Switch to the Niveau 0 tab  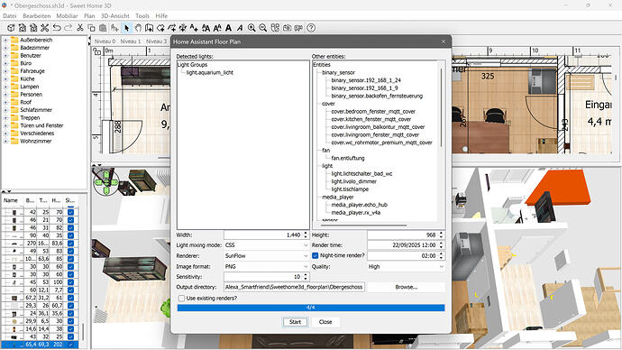point(105,41)
